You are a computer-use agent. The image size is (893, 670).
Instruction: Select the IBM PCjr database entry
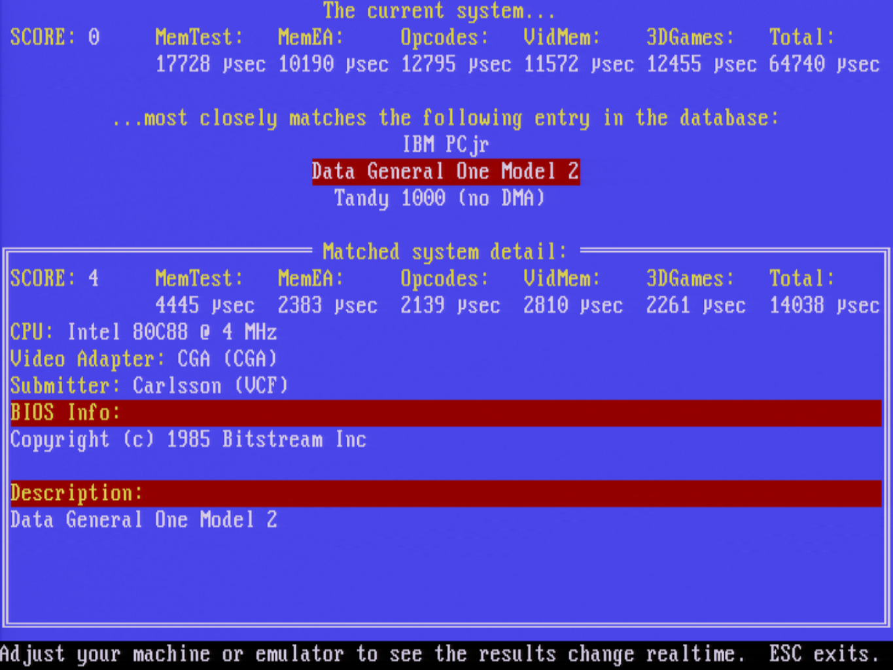446,145
